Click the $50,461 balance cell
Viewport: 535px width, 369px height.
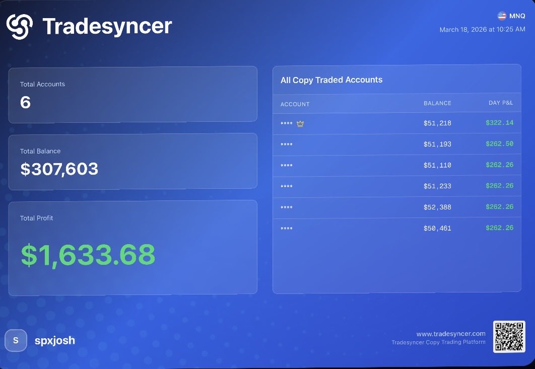point(437,229)
